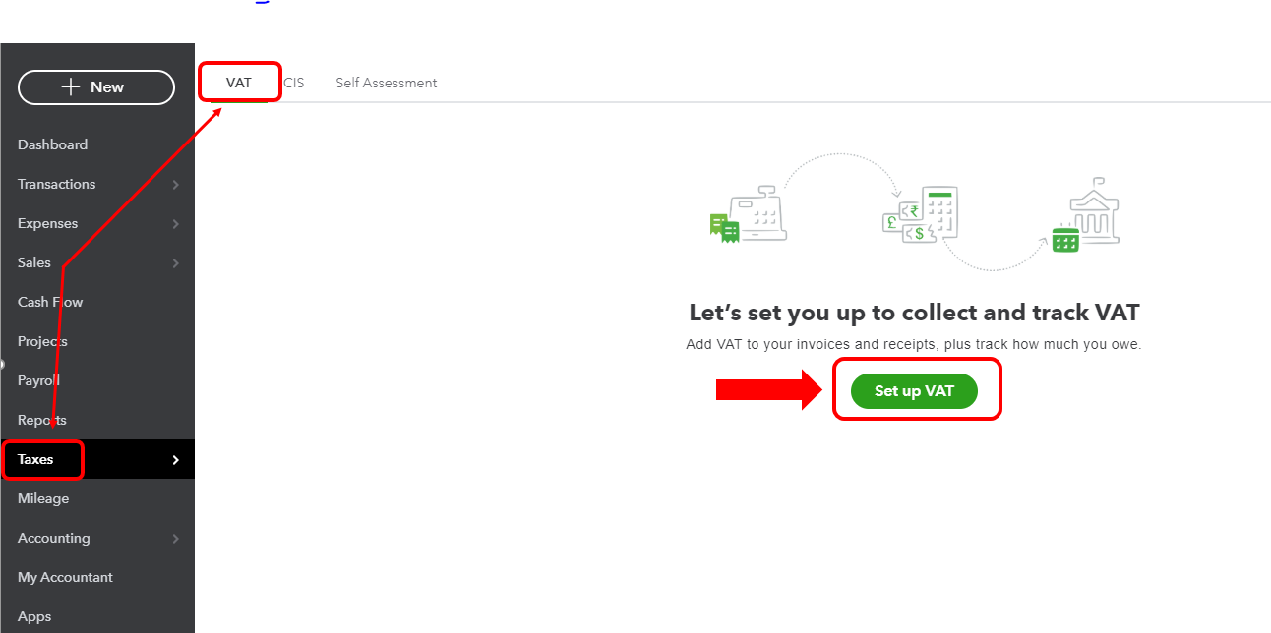Viewport: 1271px width, 633px height.
Task: Select the Self Assessment tab
Action: coord(387,83)
